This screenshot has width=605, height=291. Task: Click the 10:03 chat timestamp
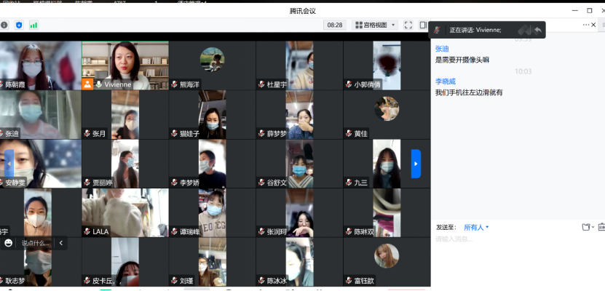coord(523,71)
